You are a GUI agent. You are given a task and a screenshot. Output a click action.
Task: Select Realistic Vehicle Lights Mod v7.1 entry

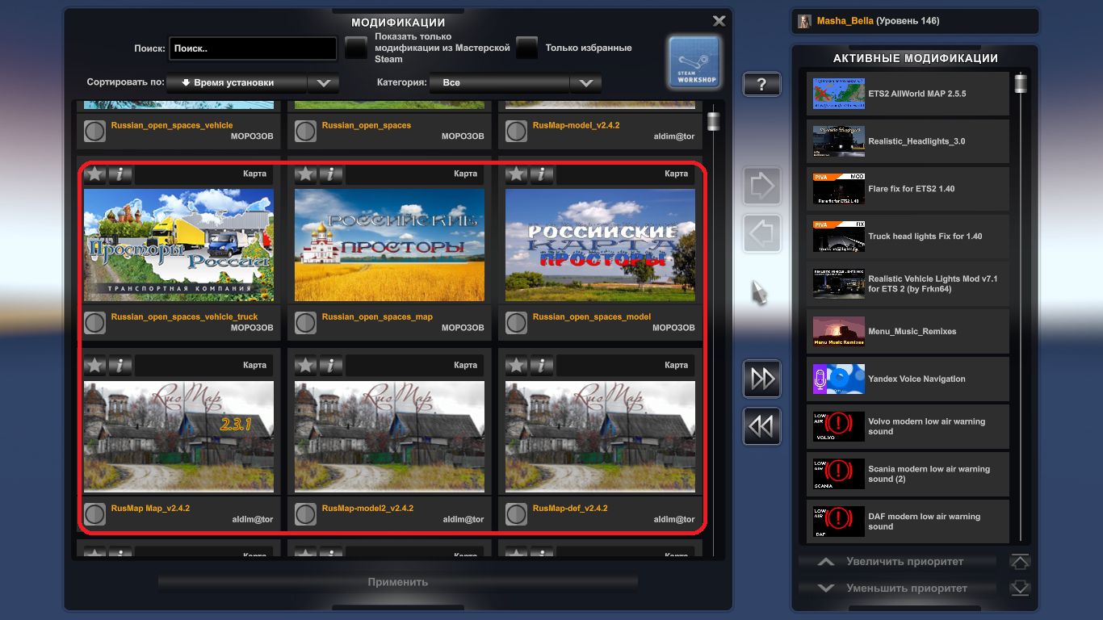(908, 283)
